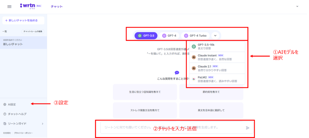
Task: Expand the リートンガイド chevron arrow
Action: [x=43, y=124]
